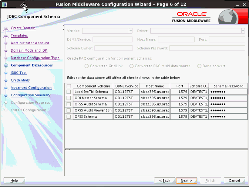Viewport: 249px width, 187px height.
Task: Click the host name cell in OPSS Audit Schema row
Action: [155, 104]
